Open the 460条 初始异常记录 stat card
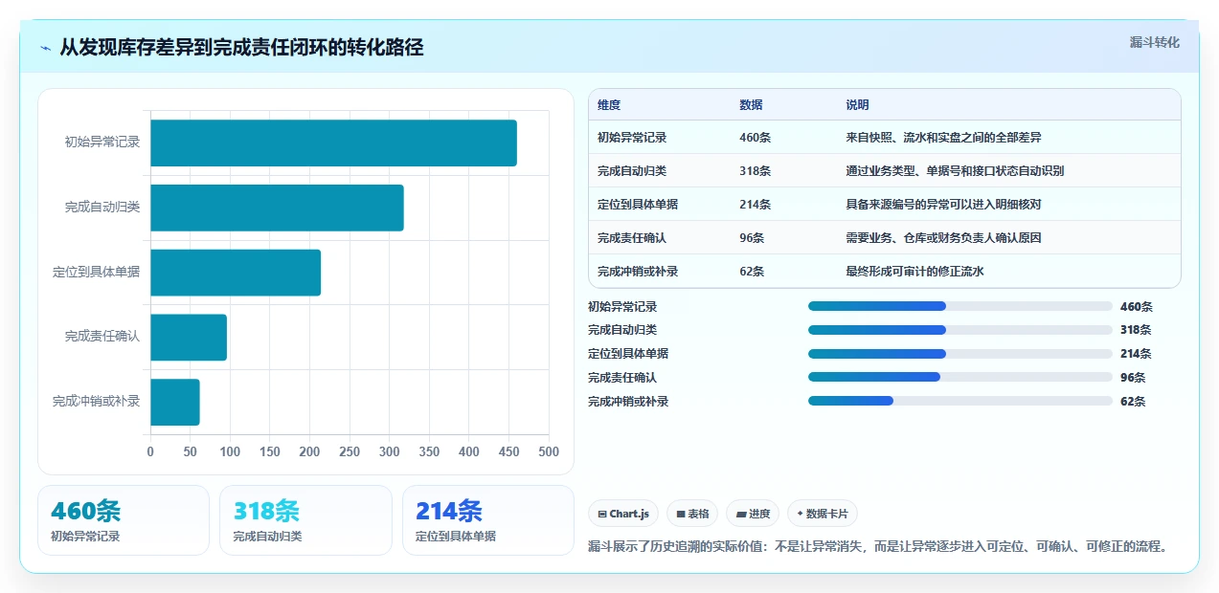The image size is (1219, 593). pyautogui.click(x=124, y=520)
